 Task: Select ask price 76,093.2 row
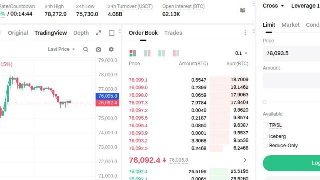pyautogui.click(x=188, y=141)
